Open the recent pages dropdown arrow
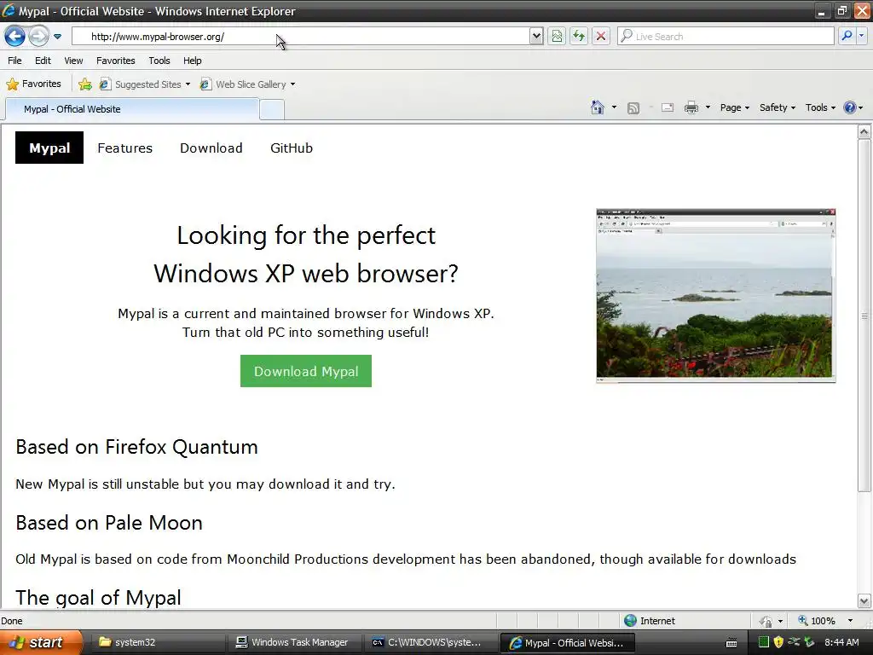Screen dimensions: 873x655 click(57, 37)
